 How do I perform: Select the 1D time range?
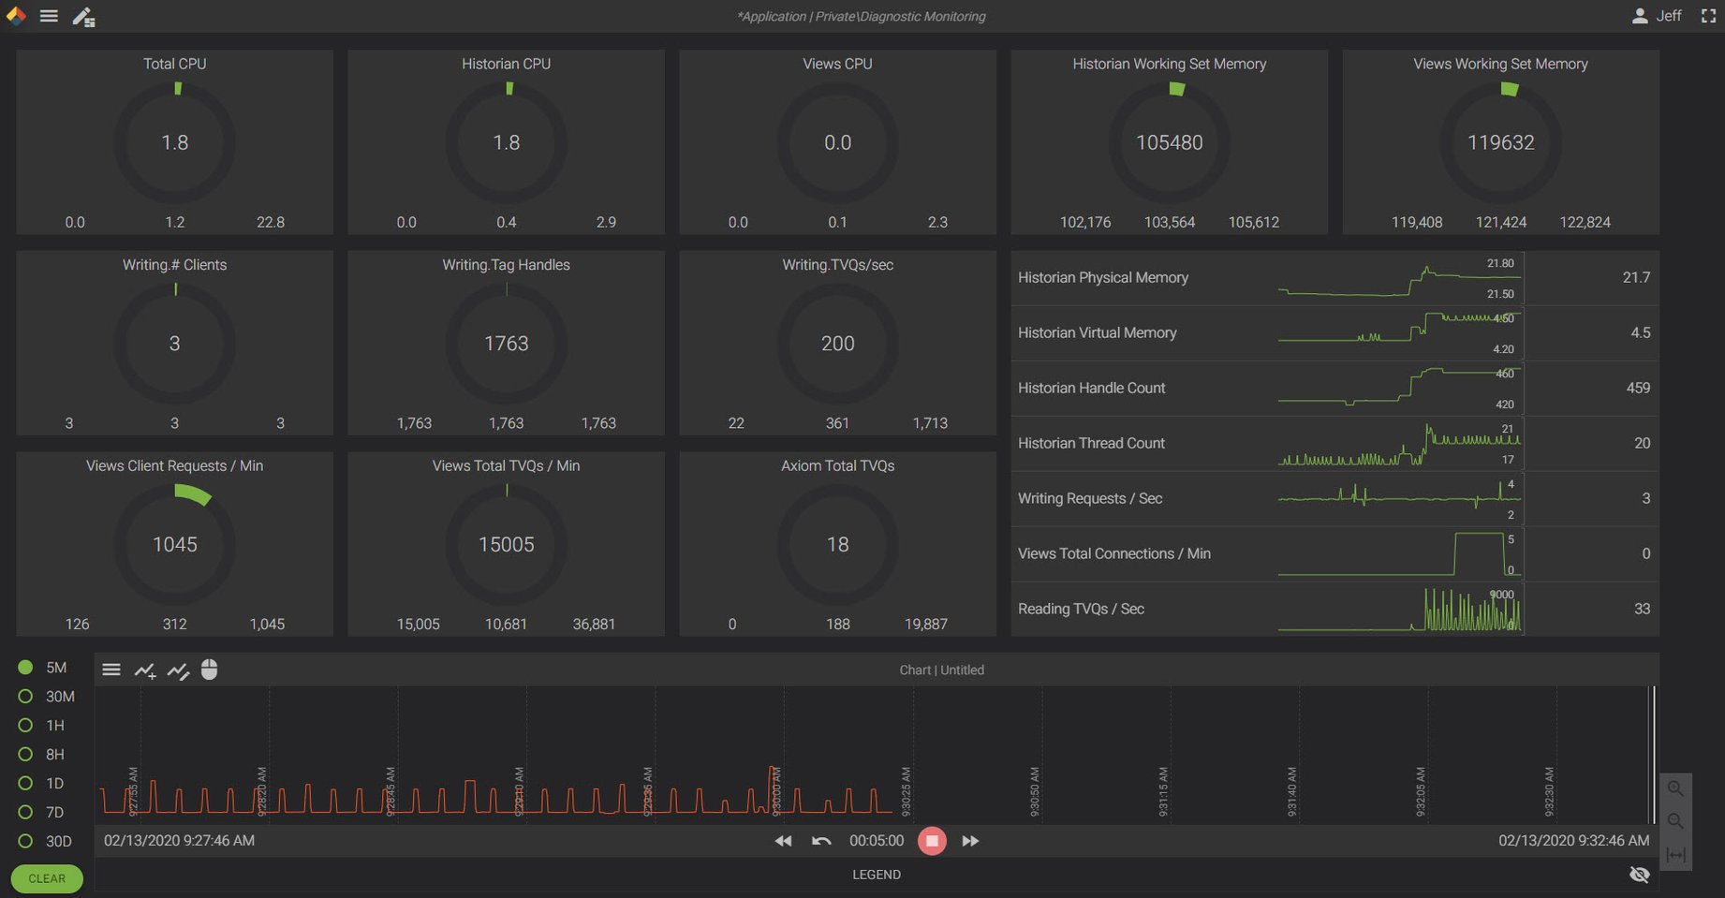pos(25,783)
